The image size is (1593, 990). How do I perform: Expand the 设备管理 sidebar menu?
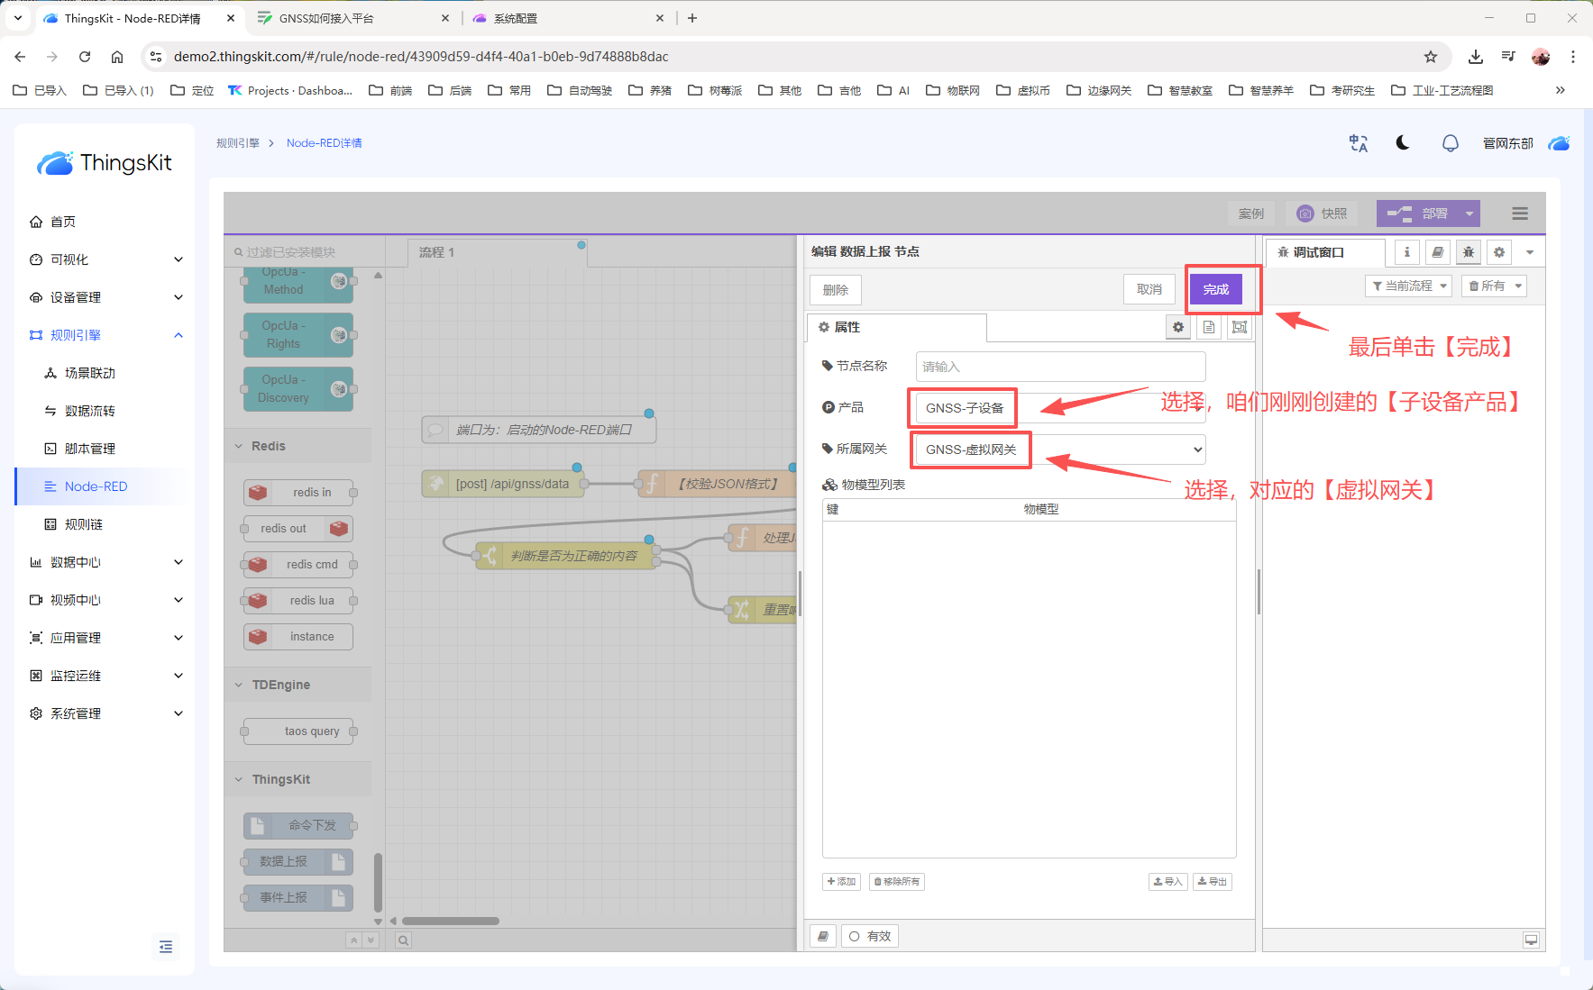click(x=105, y=297)
